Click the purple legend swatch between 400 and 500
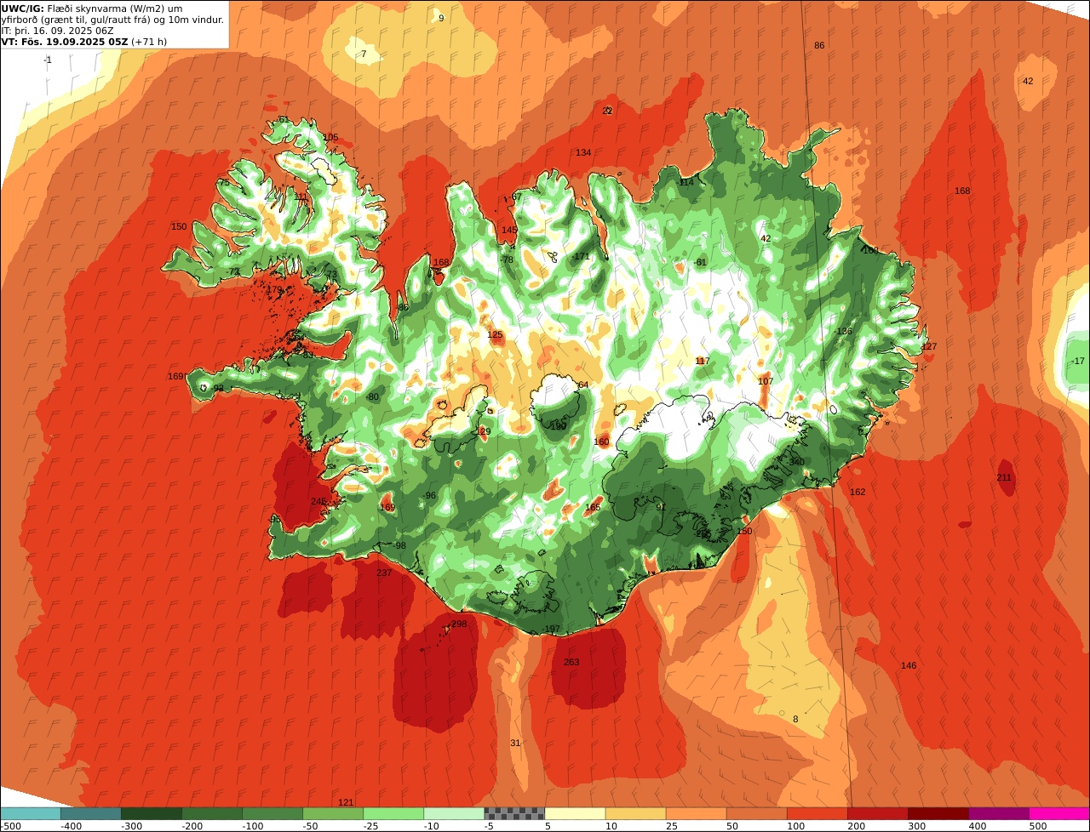This screenshot has width=1090, height=832. 999,813
